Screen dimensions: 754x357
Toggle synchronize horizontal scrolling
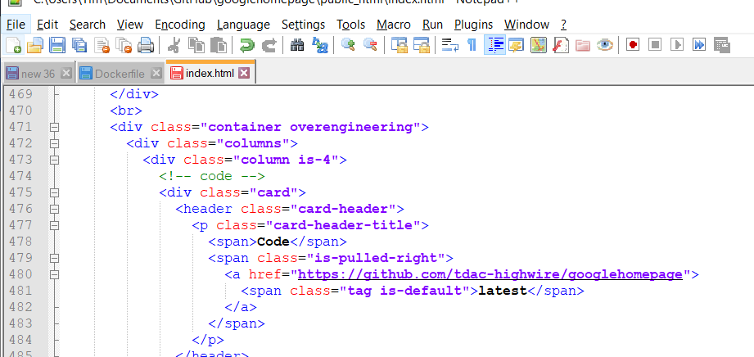(422, 45)
